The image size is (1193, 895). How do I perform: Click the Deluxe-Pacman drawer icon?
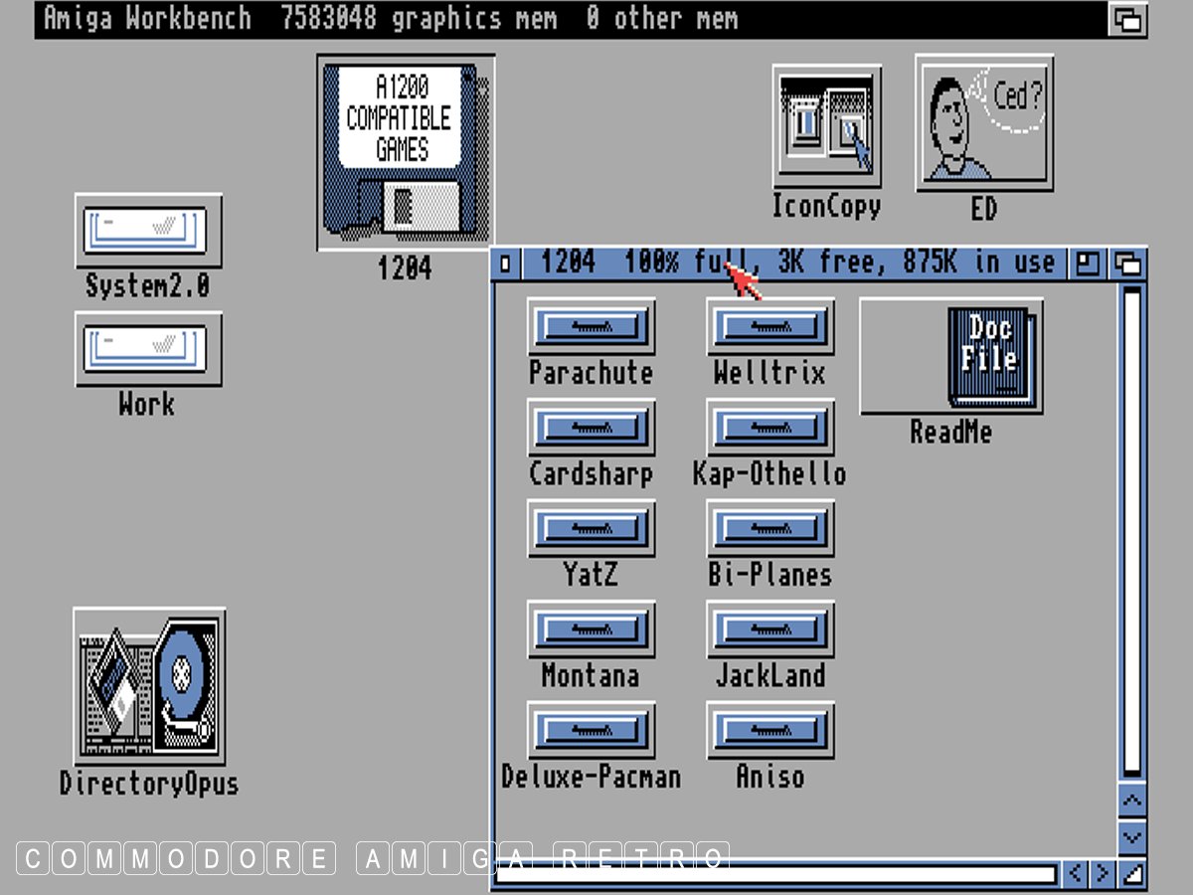click(591, 730)
